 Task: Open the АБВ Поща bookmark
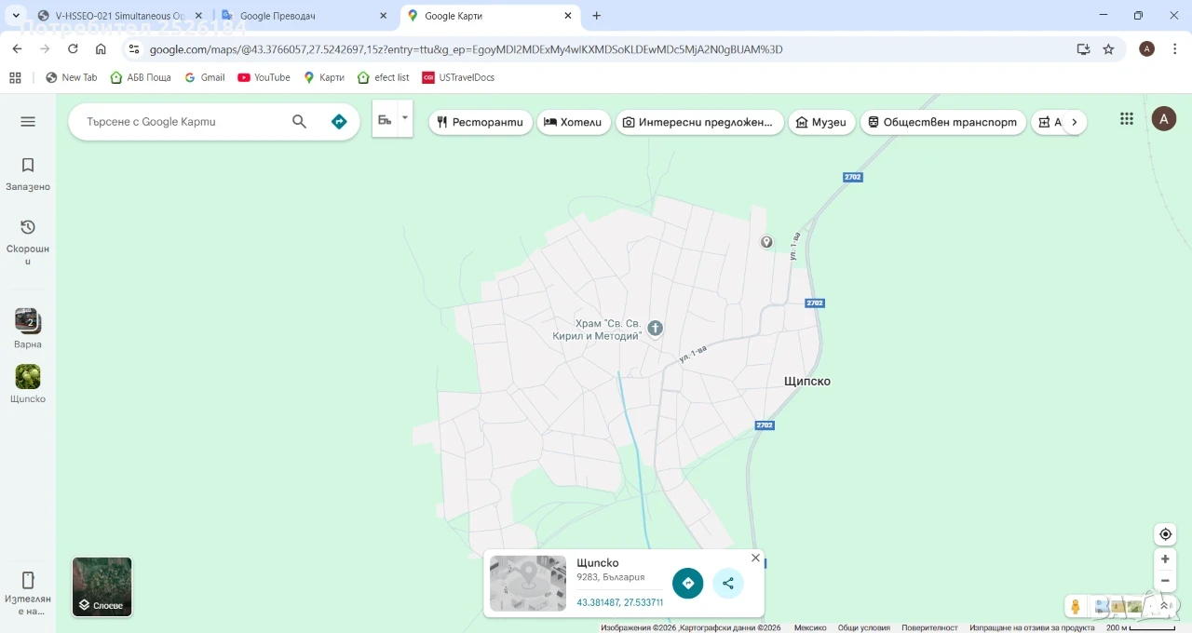[x=141, y=77]
